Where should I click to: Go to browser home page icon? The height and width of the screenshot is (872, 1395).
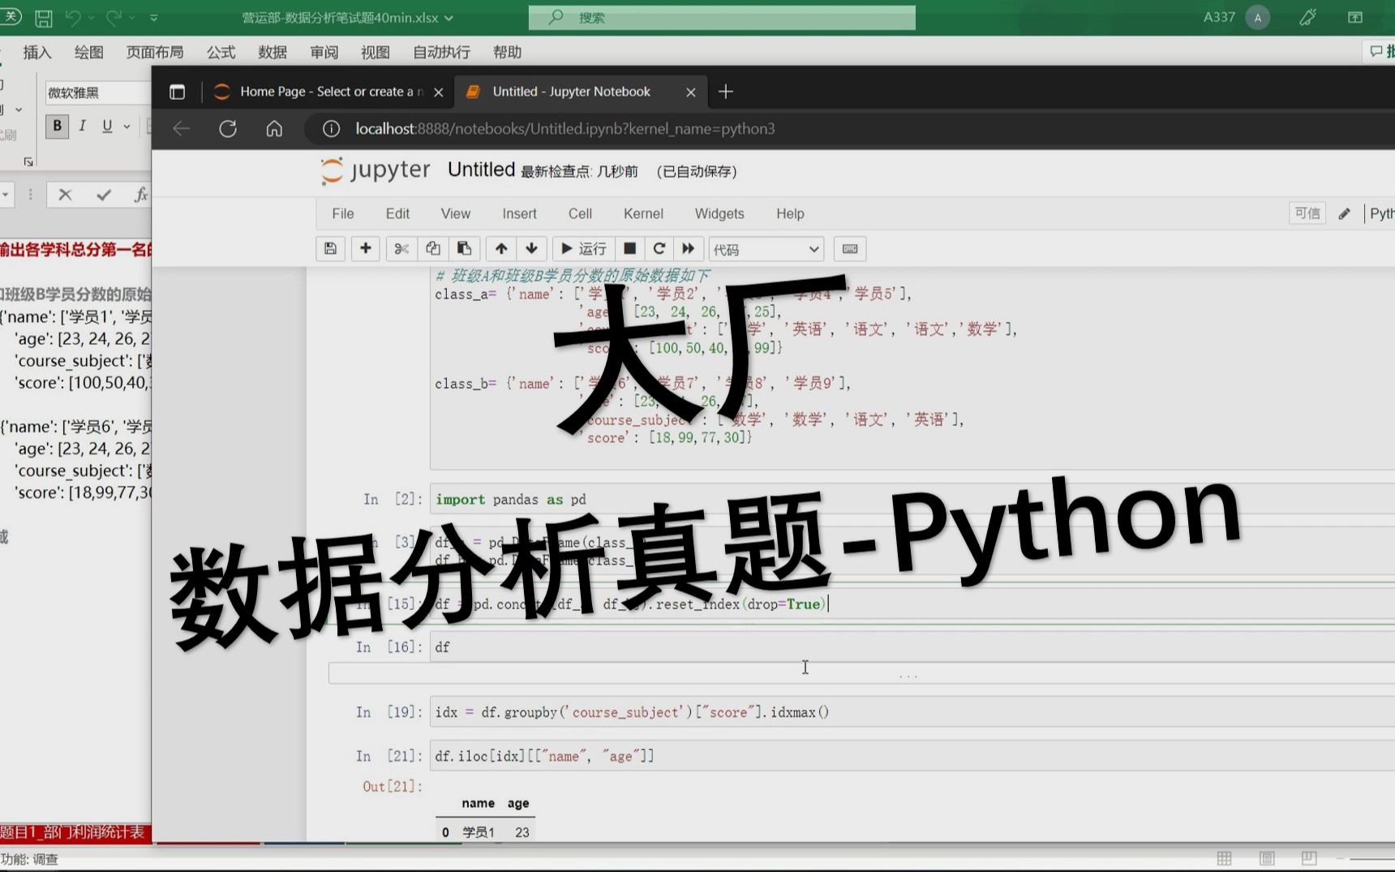click(274, 128)
